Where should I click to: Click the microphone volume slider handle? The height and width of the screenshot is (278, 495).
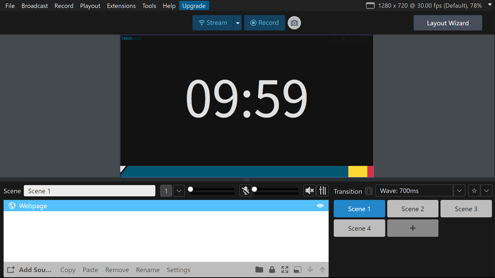(x=254, y=189)
